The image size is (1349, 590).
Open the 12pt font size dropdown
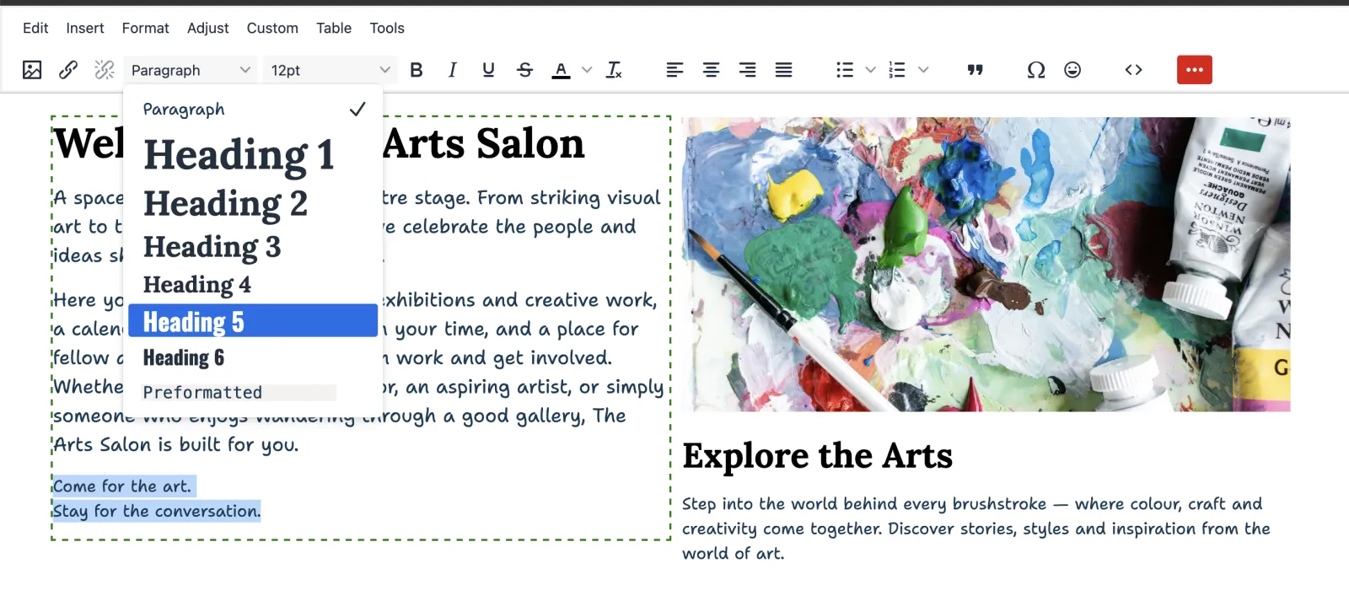[x=330, y=70]
